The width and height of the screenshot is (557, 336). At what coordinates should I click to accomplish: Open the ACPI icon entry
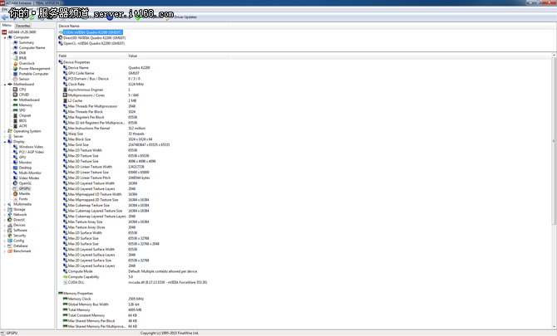click(x=15, y=126)
